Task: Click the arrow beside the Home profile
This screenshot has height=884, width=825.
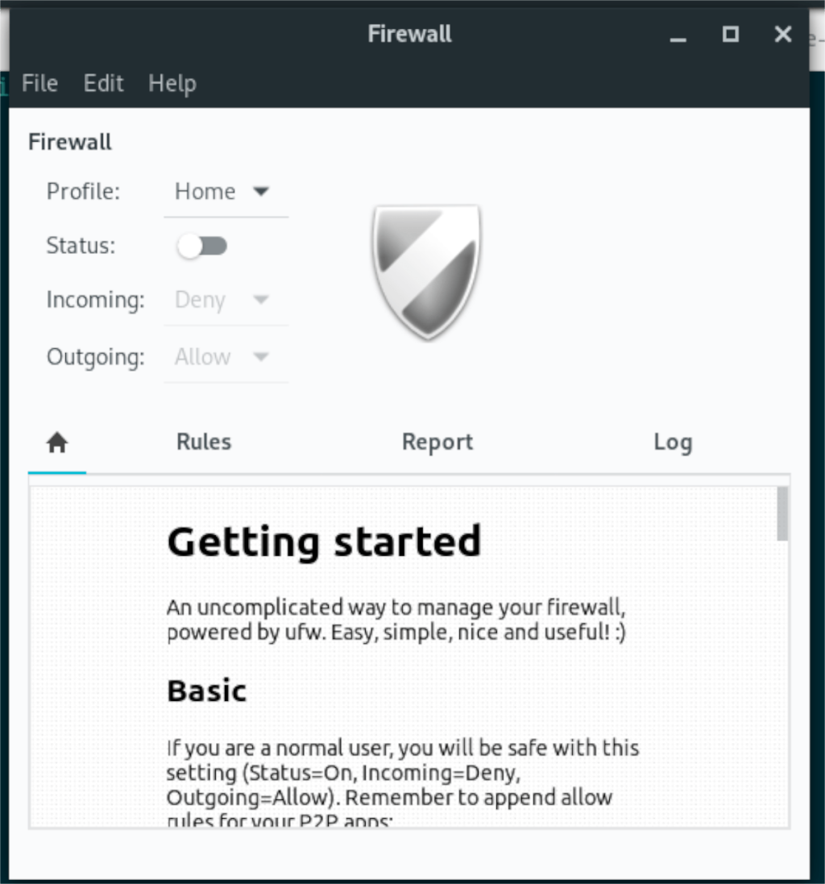Action: coord(262,191)
